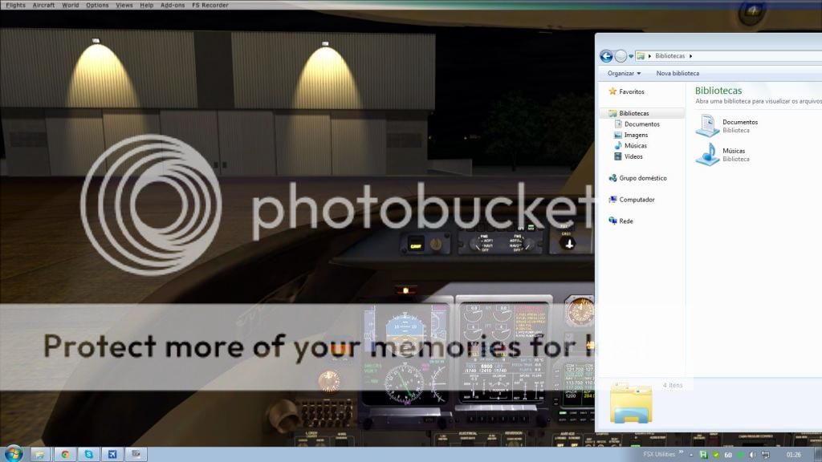Expand the FSX Utilities toolbar chevron
Screen dimensions: 822x462
pos(681,452)
